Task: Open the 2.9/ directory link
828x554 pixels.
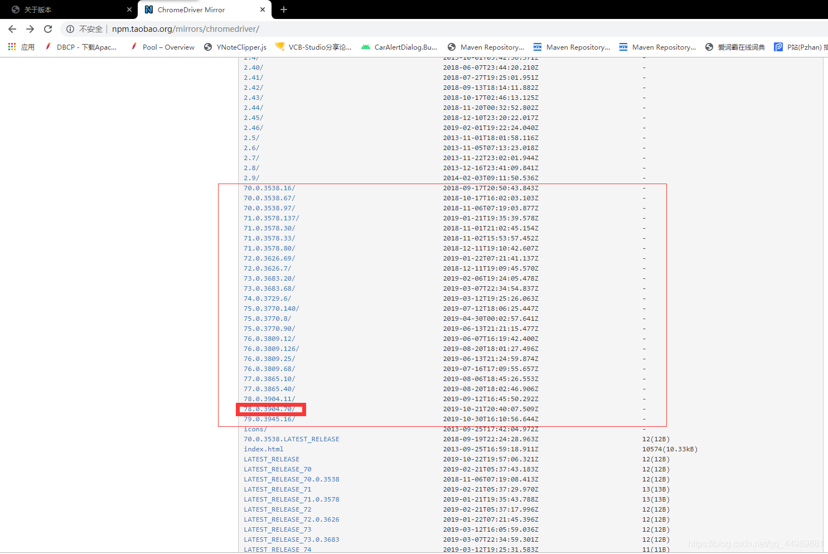Action: [251, 178]
